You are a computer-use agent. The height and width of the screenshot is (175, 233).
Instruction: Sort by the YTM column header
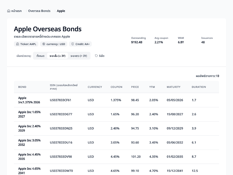pos(152,87)
